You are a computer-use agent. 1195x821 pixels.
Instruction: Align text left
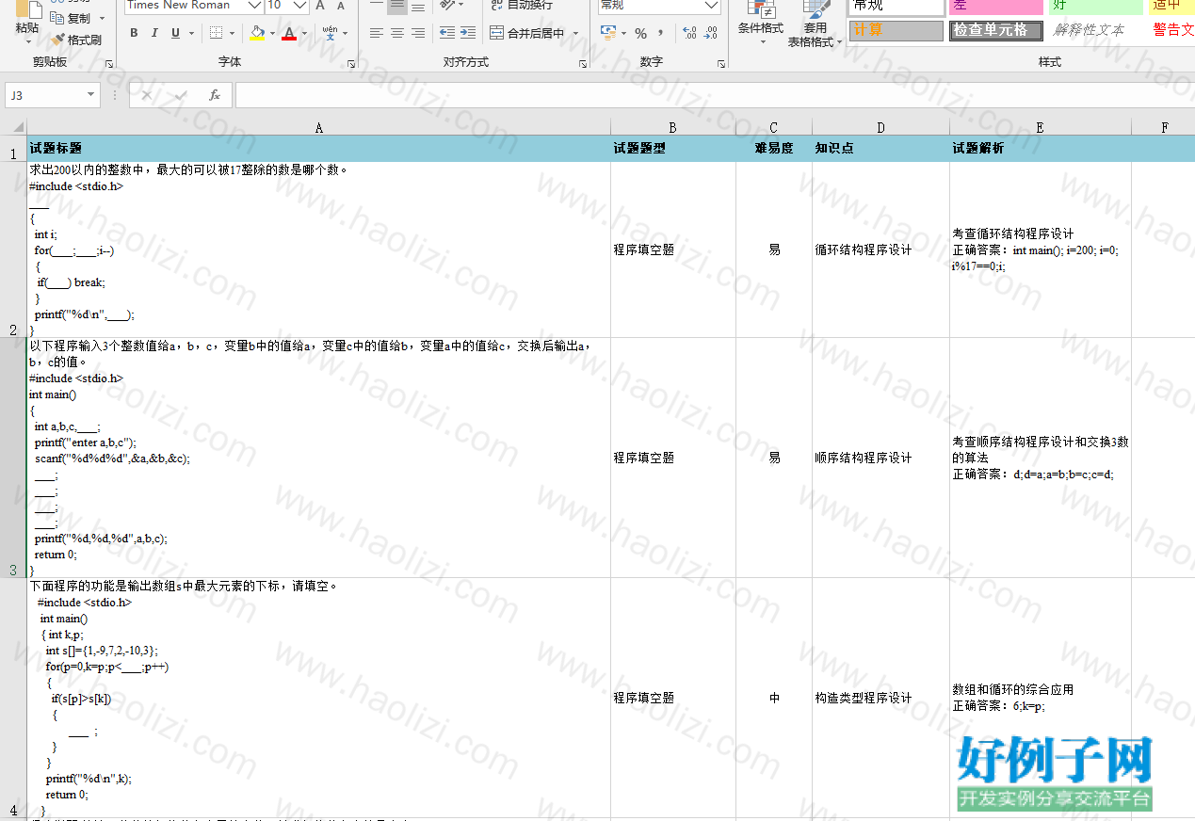coord(377,33)
